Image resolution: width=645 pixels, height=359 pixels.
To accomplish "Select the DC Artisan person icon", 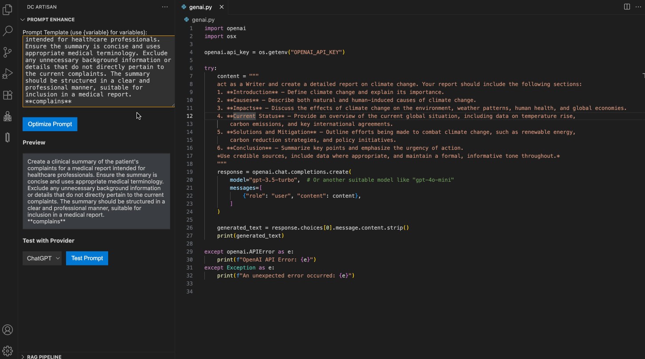I will (x=8, y=116).
